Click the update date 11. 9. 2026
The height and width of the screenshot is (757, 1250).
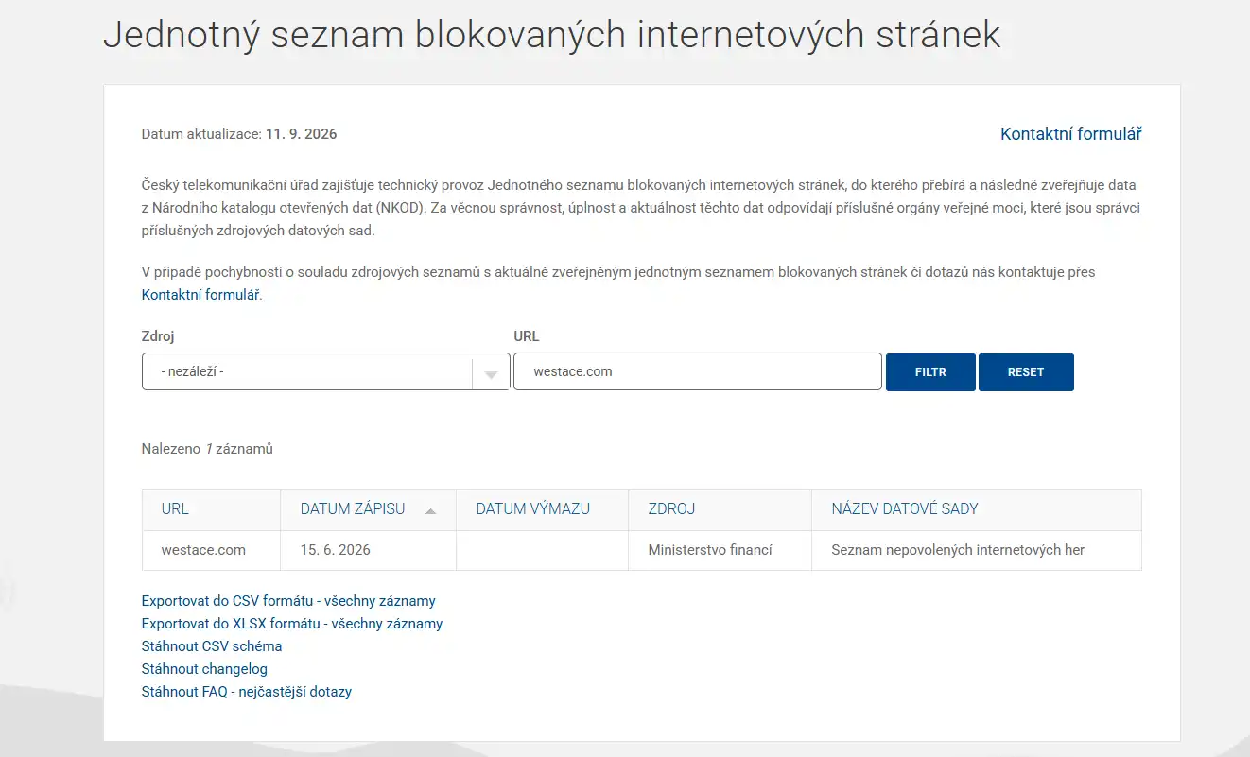tap(301, 134)
